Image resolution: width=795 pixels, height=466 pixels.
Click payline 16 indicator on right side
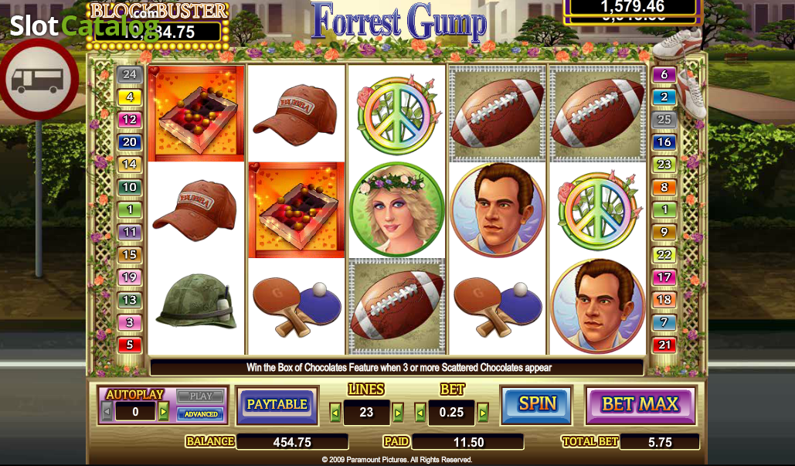click(664, 142)
